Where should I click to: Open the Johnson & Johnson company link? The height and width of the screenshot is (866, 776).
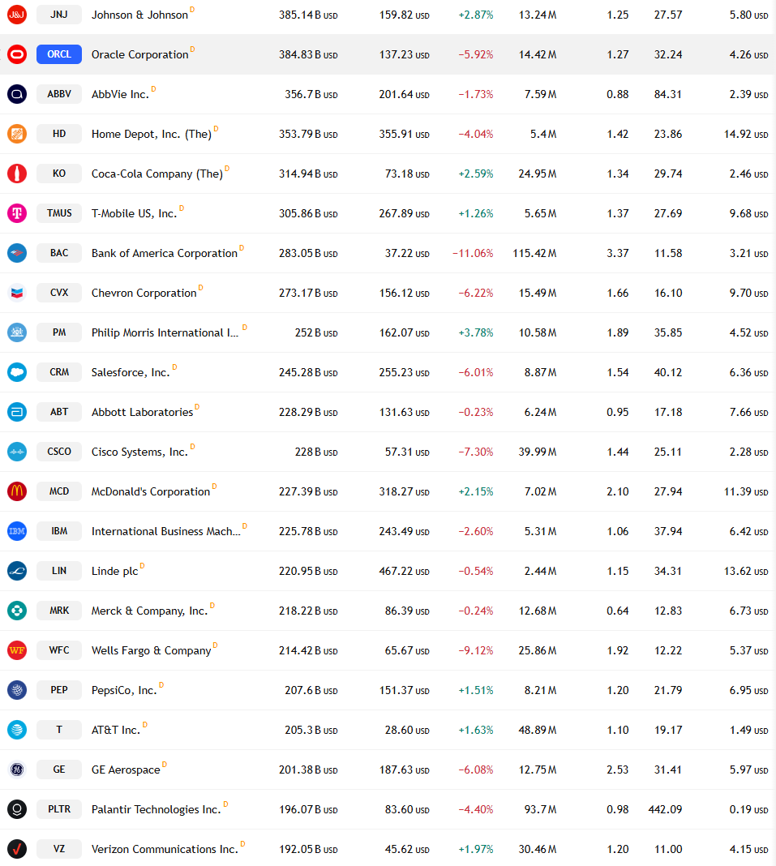tap(139, 15)
